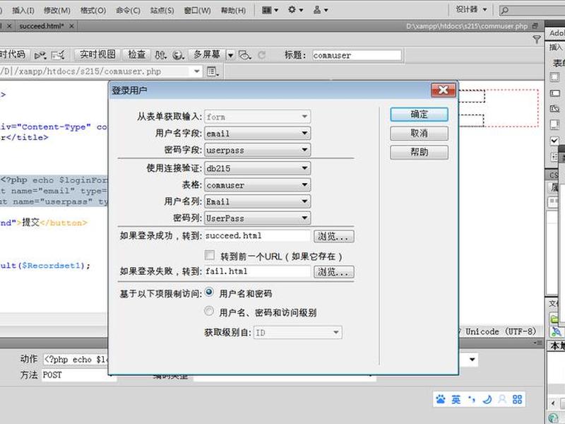Browse for the login success page

pos(333,236)
